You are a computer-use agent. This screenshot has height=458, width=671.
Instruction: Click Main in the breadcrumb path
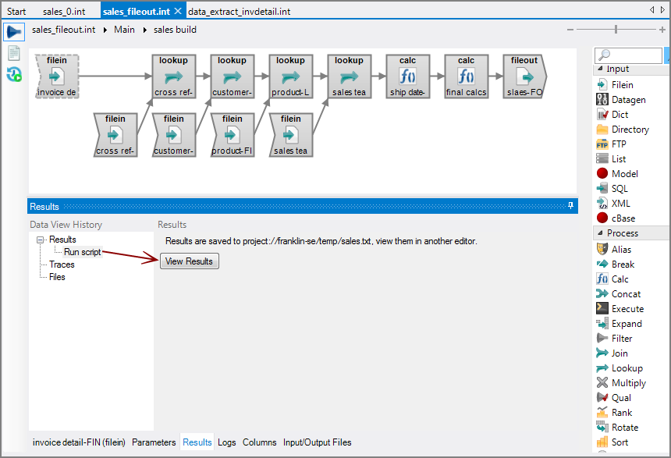pos(124,30)
